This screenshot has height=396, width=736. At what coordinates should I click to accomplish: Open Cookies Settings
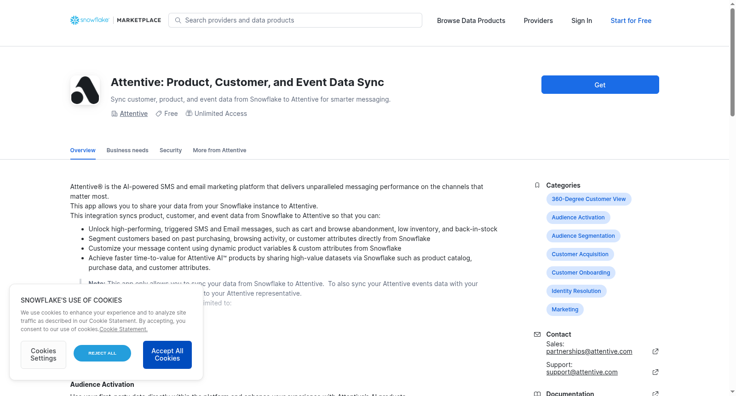click(43, 355)
